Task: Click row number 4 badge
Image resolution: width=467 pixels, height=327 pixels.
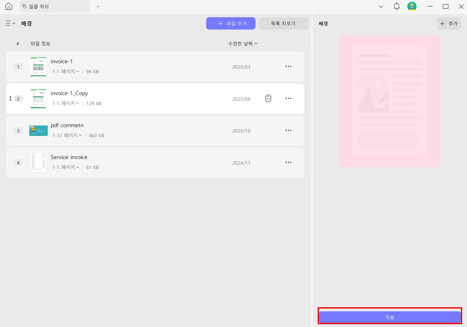Action: coord(18,163)
